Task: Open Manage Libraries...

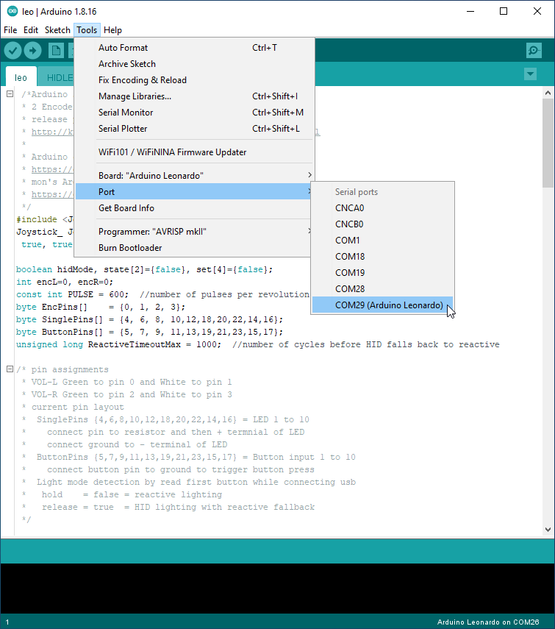Action: 194,96
